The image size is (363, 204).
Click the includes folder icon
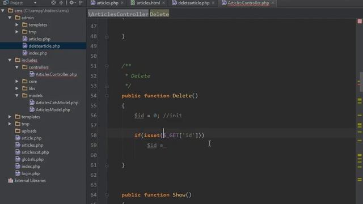(18, 60)
